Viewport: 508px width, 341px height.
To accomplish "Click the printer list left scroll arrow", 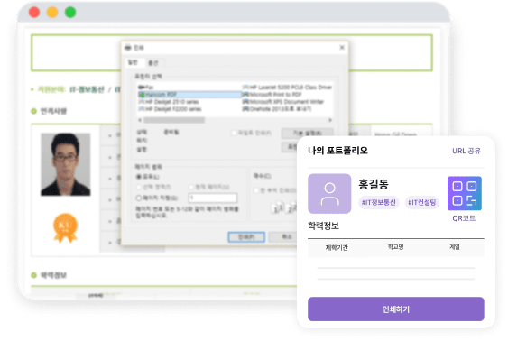I will click(x=140, y=120).
